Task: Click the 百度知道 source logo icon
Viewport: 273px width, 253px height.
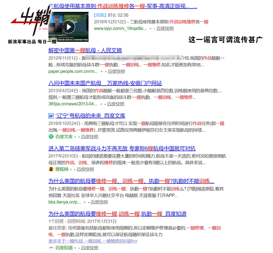Action: pos(51,248)
